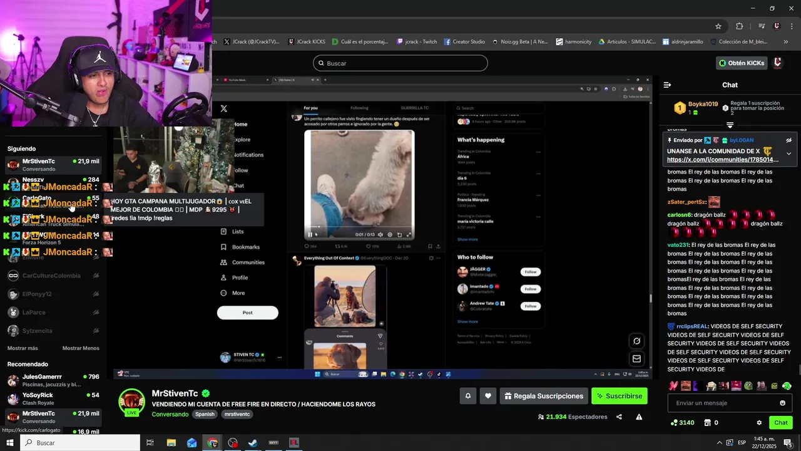801x451 pixels.
Task: Click the envelope icon over the video
Action: 636,359
